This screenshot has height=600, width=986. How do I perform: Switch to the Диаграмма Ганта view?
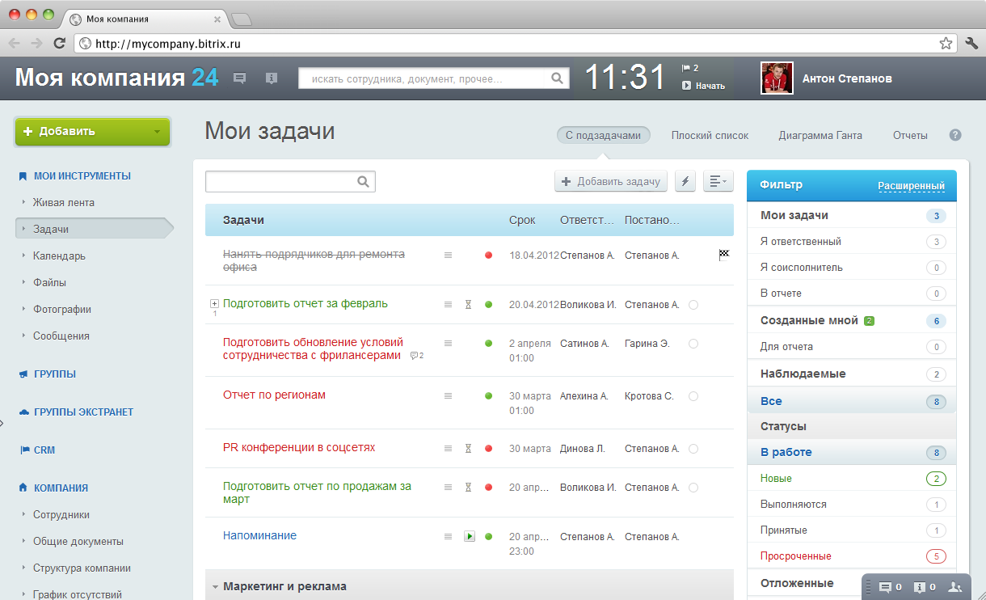tap(820, 135)
